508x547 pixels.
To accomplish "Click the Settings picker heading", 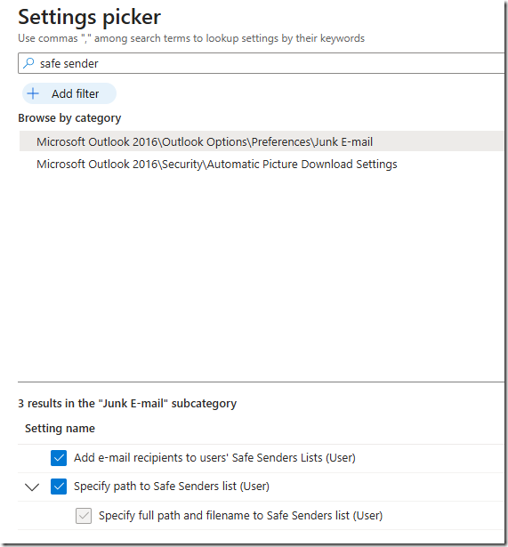I will (89, 17).
